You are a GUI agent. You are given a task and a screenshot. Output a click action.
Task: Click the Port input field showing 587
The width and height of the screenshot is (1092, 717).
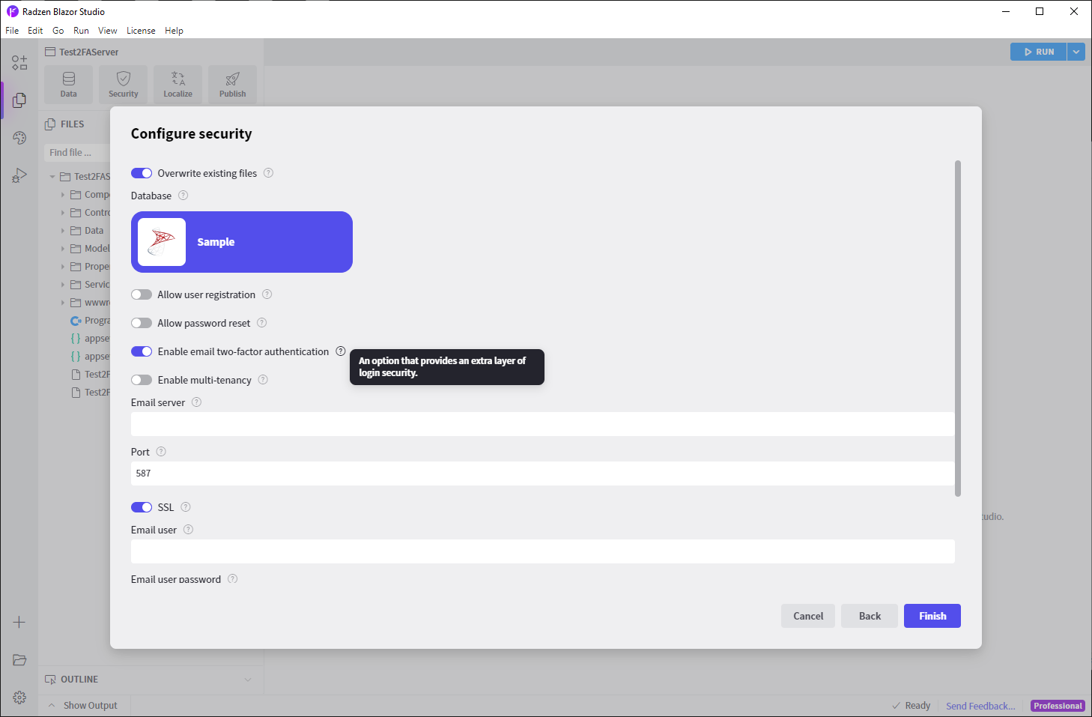click(543, 474)
